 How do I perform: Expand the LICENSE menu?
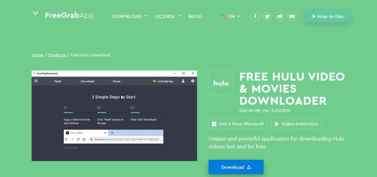[168, 16]
